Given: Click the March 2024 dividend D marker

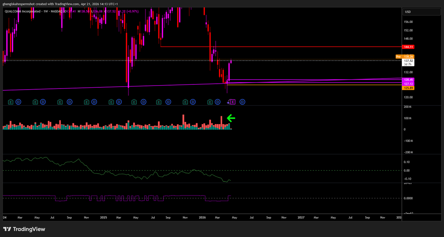Looking at the screenshot, I should [18, 101].
